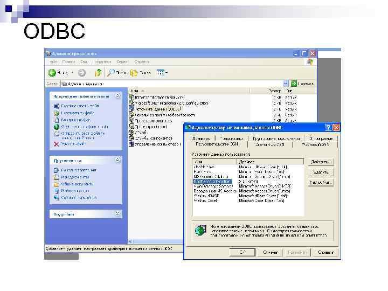
Task: Click the Настройка... button
Action: click(321, 182)
